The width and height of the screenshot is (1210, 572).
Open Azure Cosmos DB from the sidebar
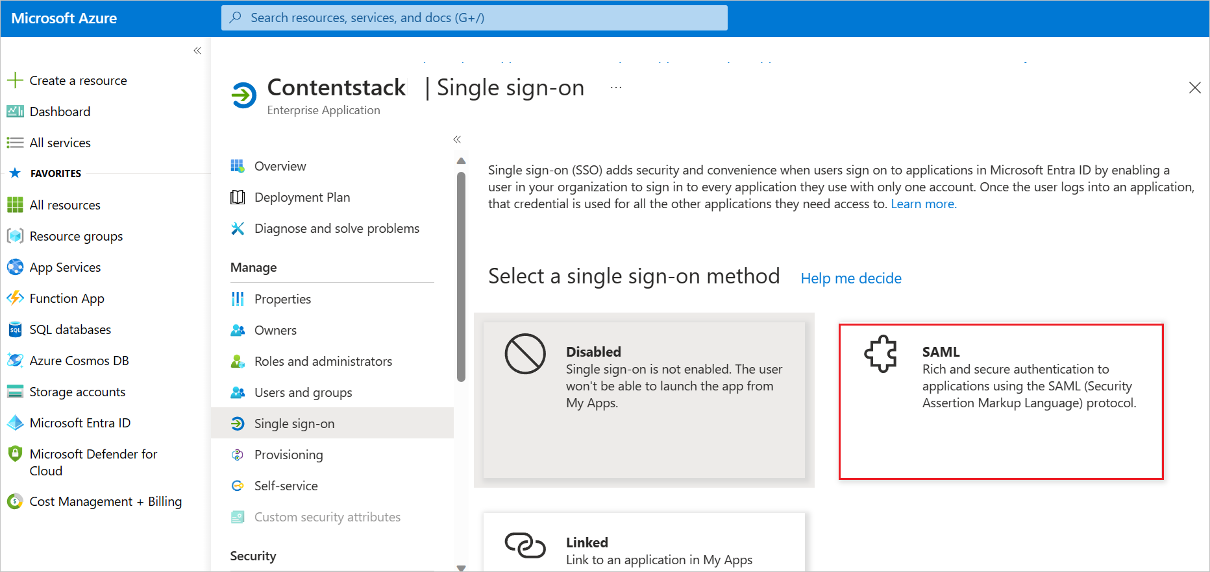click(79, 360)
